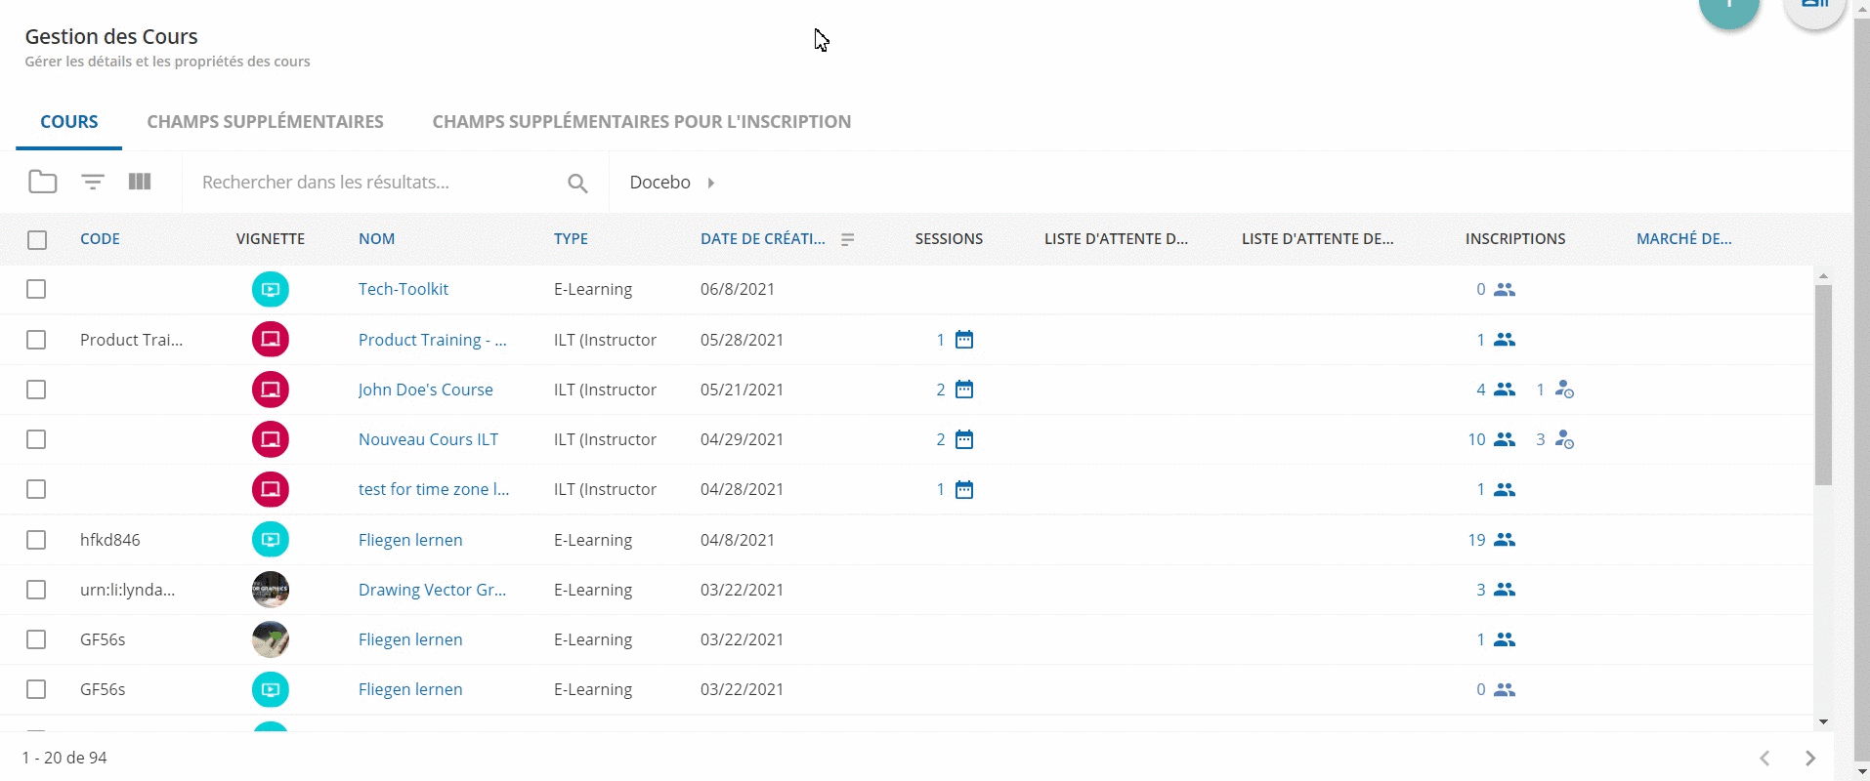Switch to Champs Supplémentaires tab

click(x=265, y=122)
